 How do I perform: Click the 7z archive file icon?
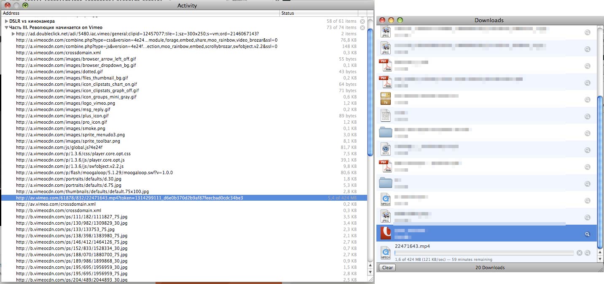click(x=386, y=99)
